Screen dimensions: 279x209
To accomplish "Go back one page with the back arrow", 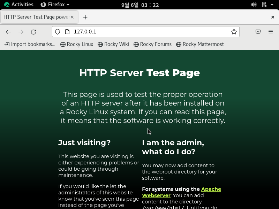I will coord(8,32).
